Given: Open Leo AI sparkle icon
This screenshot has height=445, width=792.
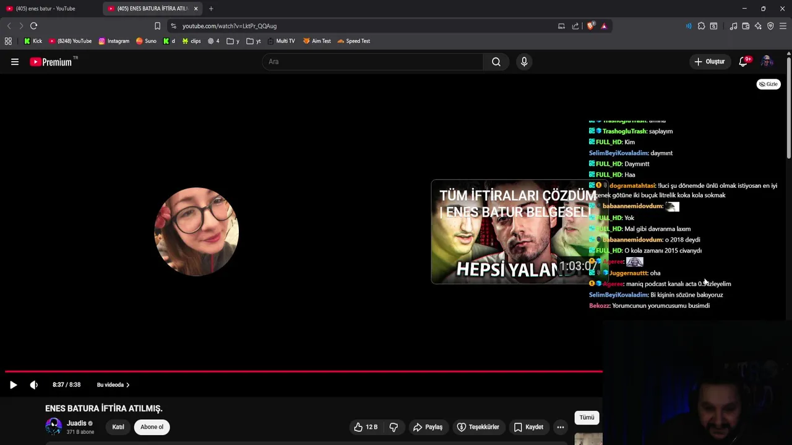Looking at the screenshot, I should (x=758, y=26).
